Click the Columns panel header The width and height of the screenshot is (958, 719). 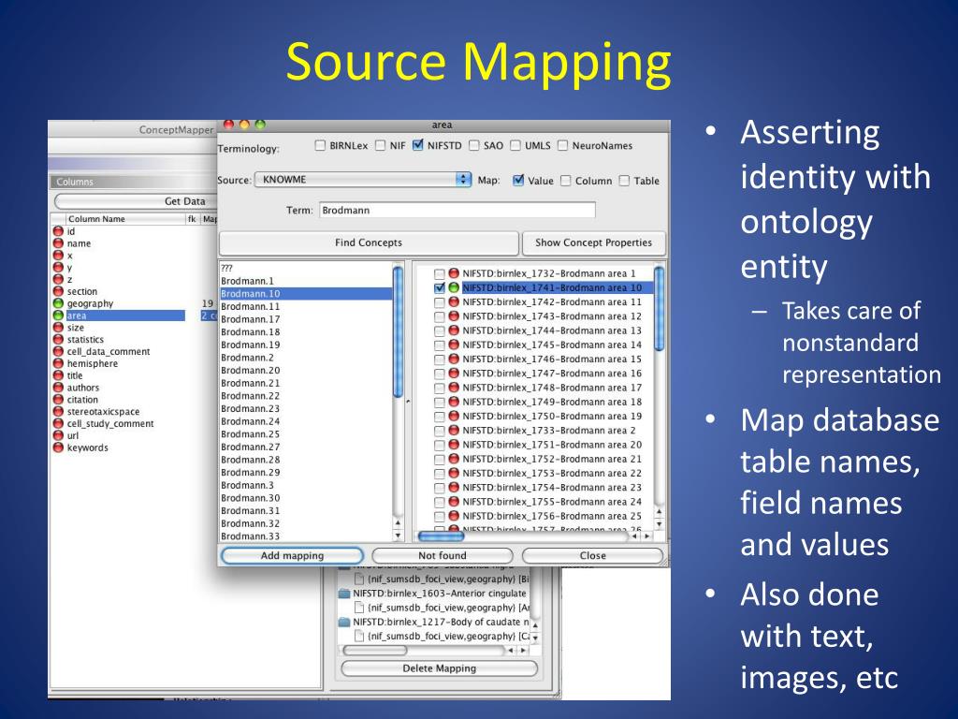pyautogui.click(x=133, y=182)
